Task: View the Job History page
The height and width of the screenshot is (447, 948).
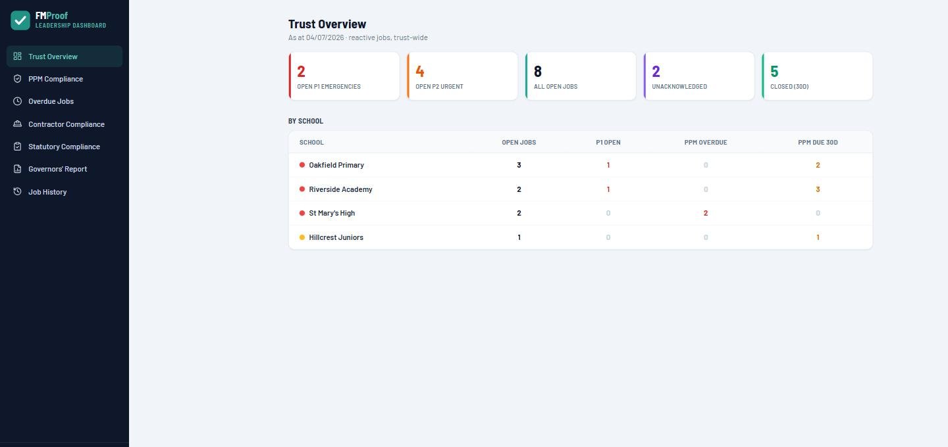Action: [65, 192]
